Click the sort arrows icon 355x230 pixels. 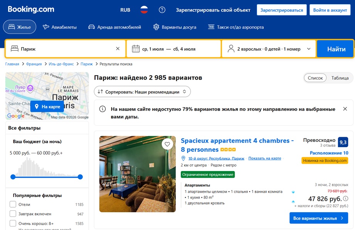point(100,92)
